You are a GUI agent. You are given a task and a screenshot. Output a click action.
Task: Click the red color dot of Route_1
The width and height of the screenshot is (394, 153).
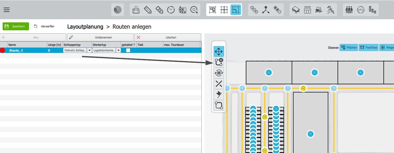click(x=3, y=50)
